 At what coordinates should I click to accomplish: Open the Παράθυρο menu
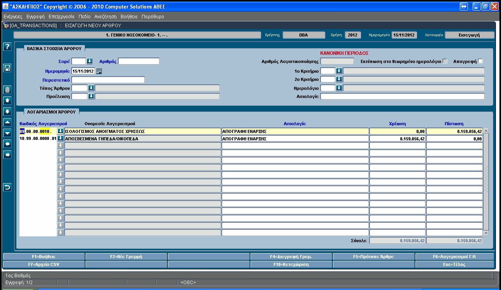pos(153,17)
